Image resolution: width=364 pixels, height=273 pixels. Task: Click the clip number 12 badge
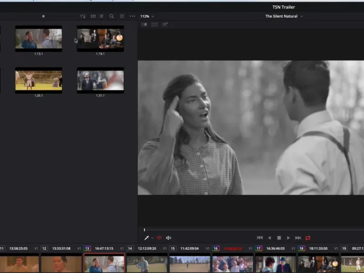click(x=44, y=248)
